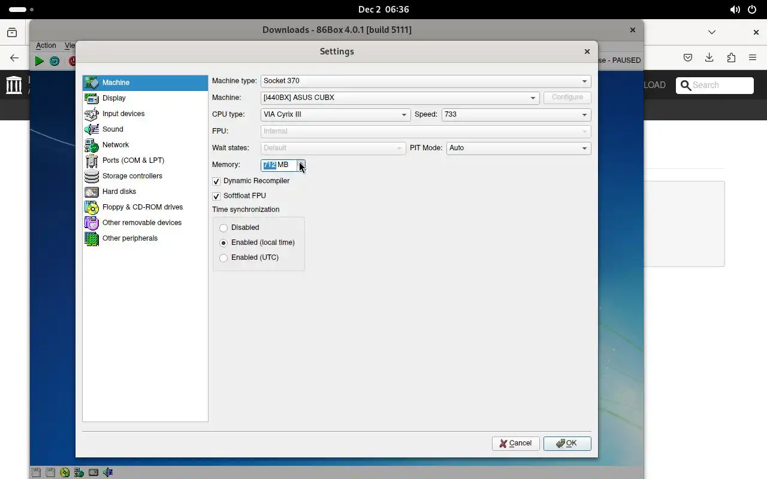Click the Memory value field
767x479 pixels.
point(279,165)
